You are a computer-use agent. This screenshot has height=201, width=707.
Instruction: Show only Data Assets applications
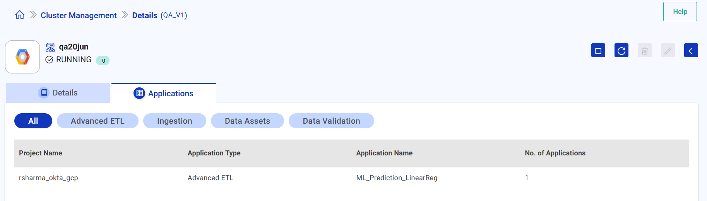tap(247, 121)
